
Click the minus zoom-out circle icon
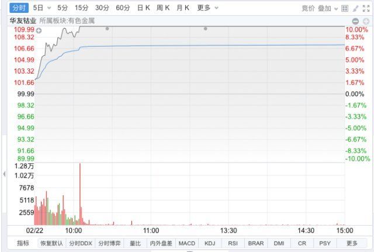356,20
